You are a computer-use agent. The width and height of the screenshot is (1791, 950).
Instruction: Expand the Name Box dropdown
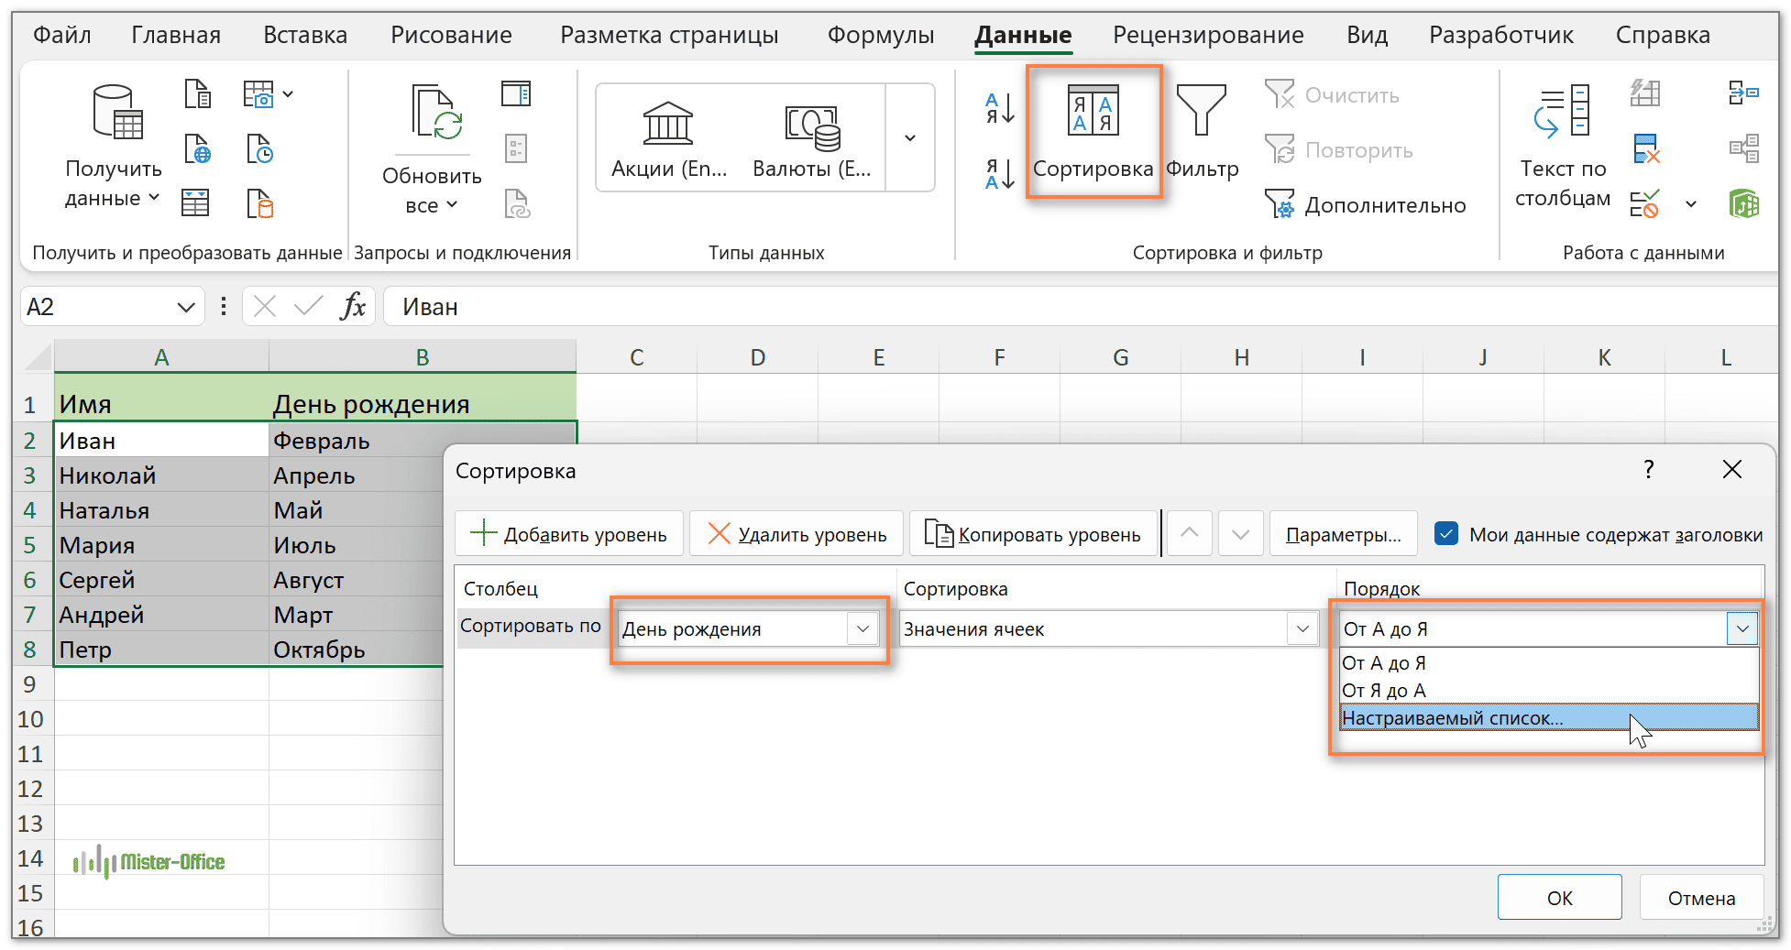(x=186, y=307)
